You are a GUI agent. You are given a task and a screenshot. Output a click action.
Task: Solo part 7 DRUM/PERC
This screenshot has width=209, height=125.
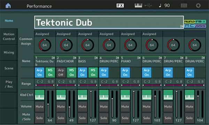[x=168, y=118]
